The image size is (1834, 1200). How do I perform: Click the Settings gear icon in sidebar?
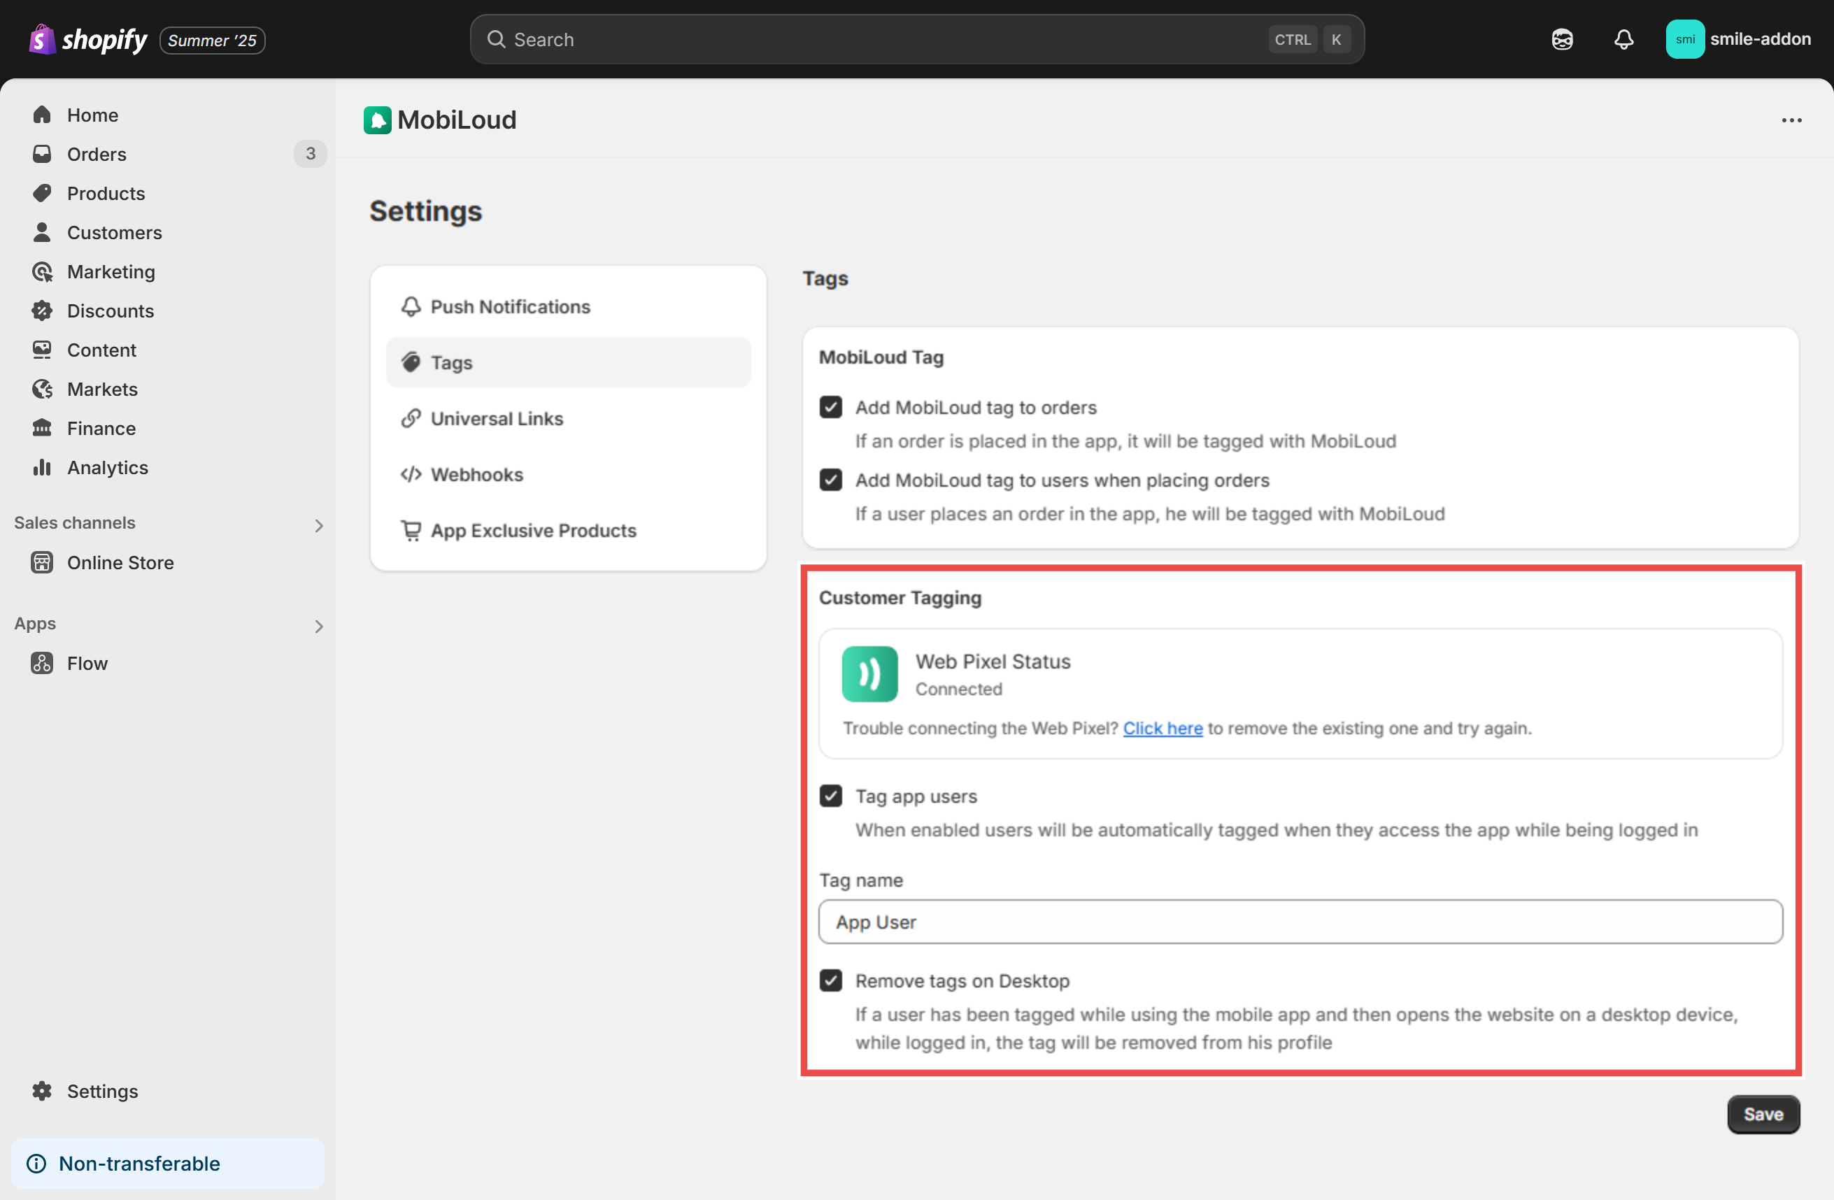click(x=43, y=1092)
